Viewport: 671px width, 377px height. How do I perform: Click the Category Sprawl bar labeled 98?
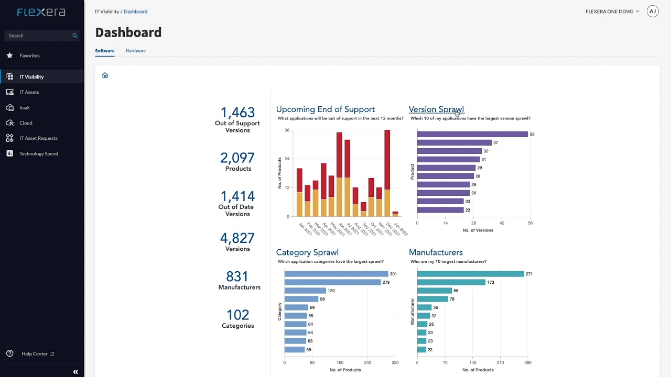click(301, 299)
